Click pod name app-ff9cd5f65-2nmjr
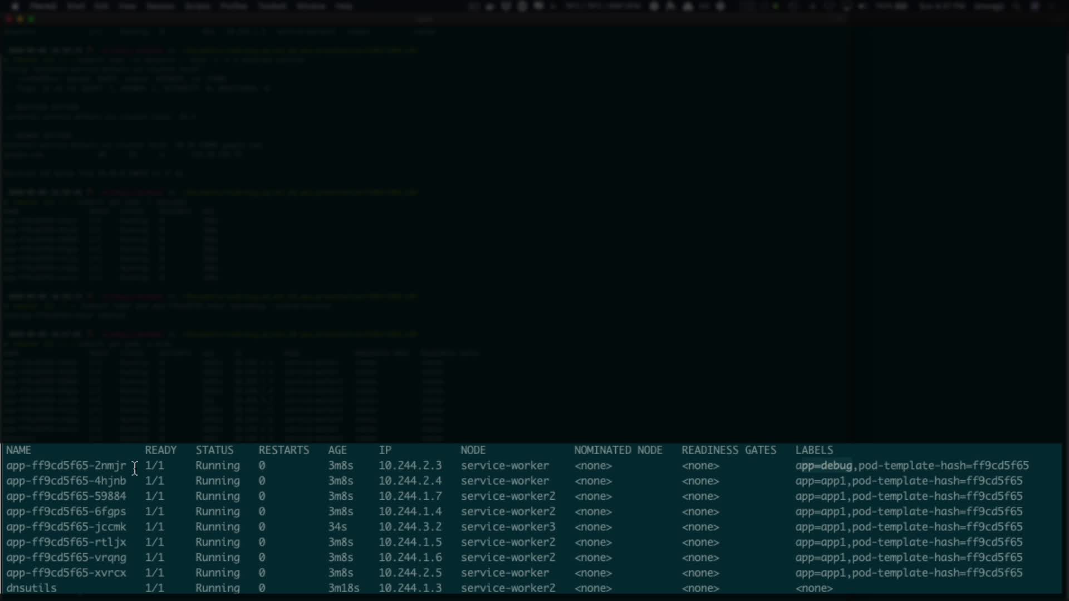 (x=66, y=466)
